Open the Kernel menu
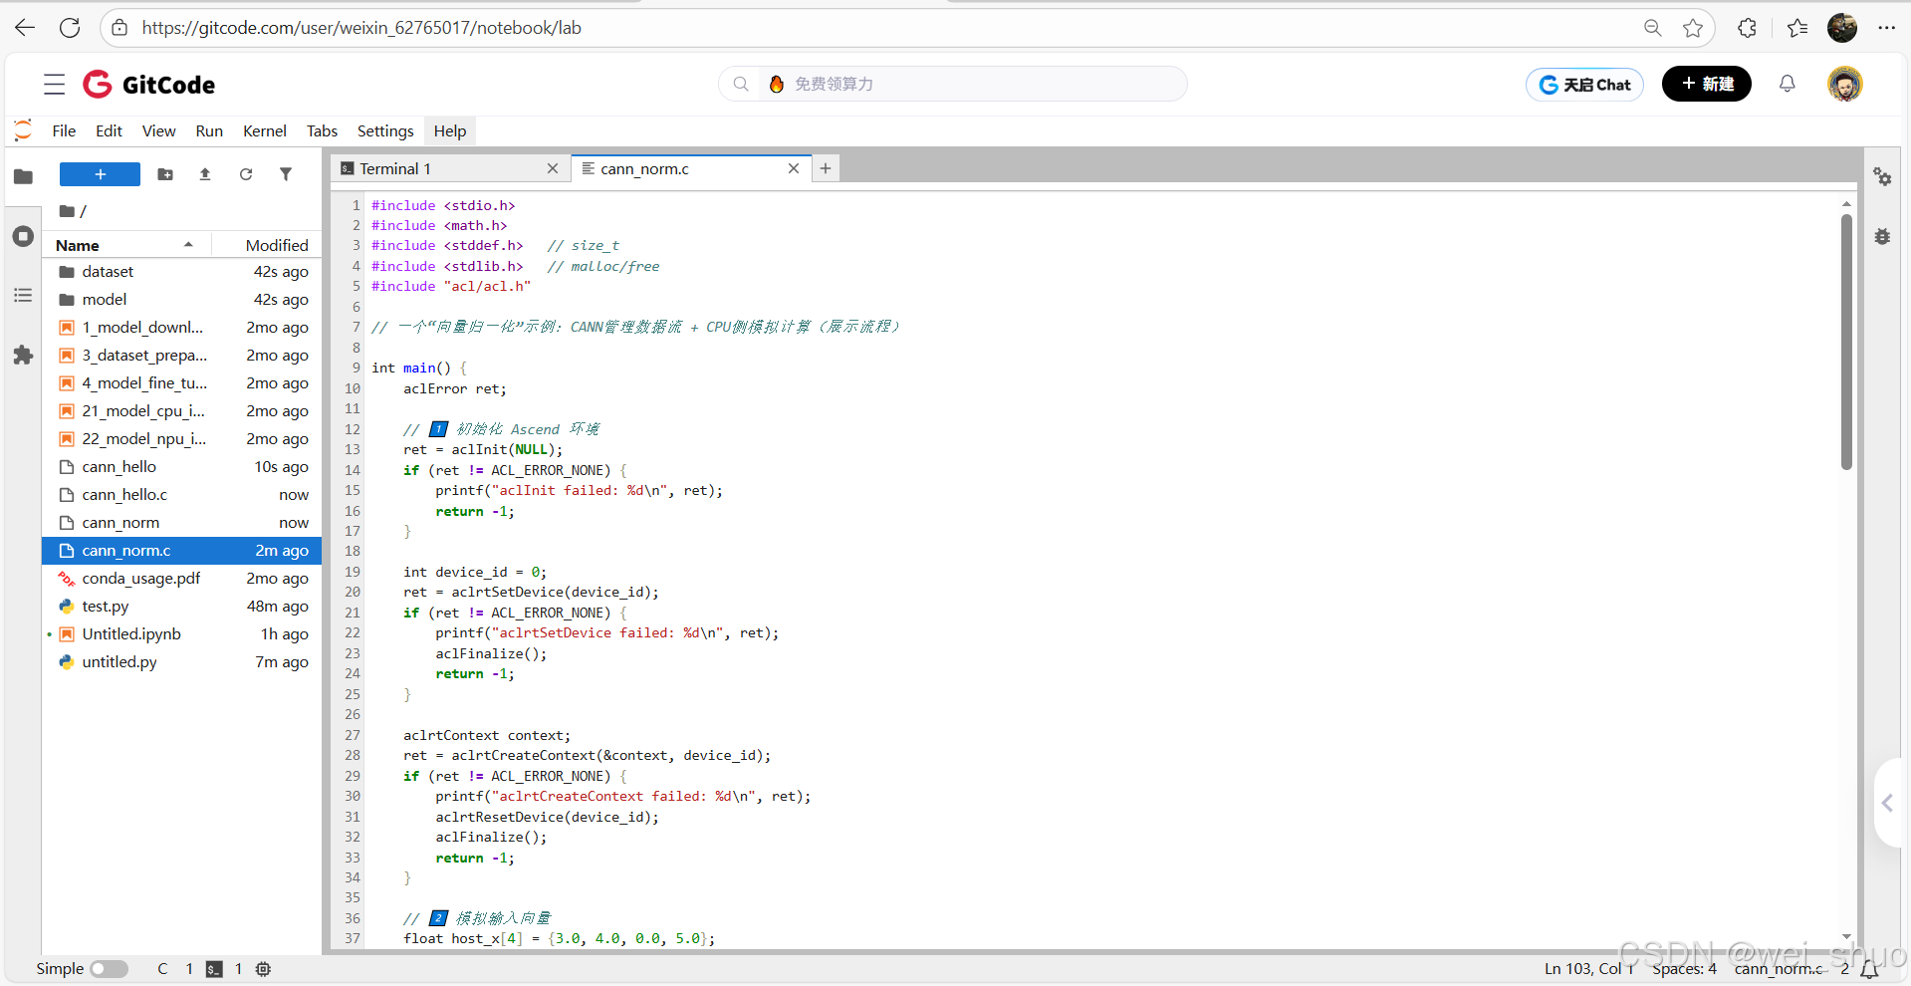 point(265,130)
